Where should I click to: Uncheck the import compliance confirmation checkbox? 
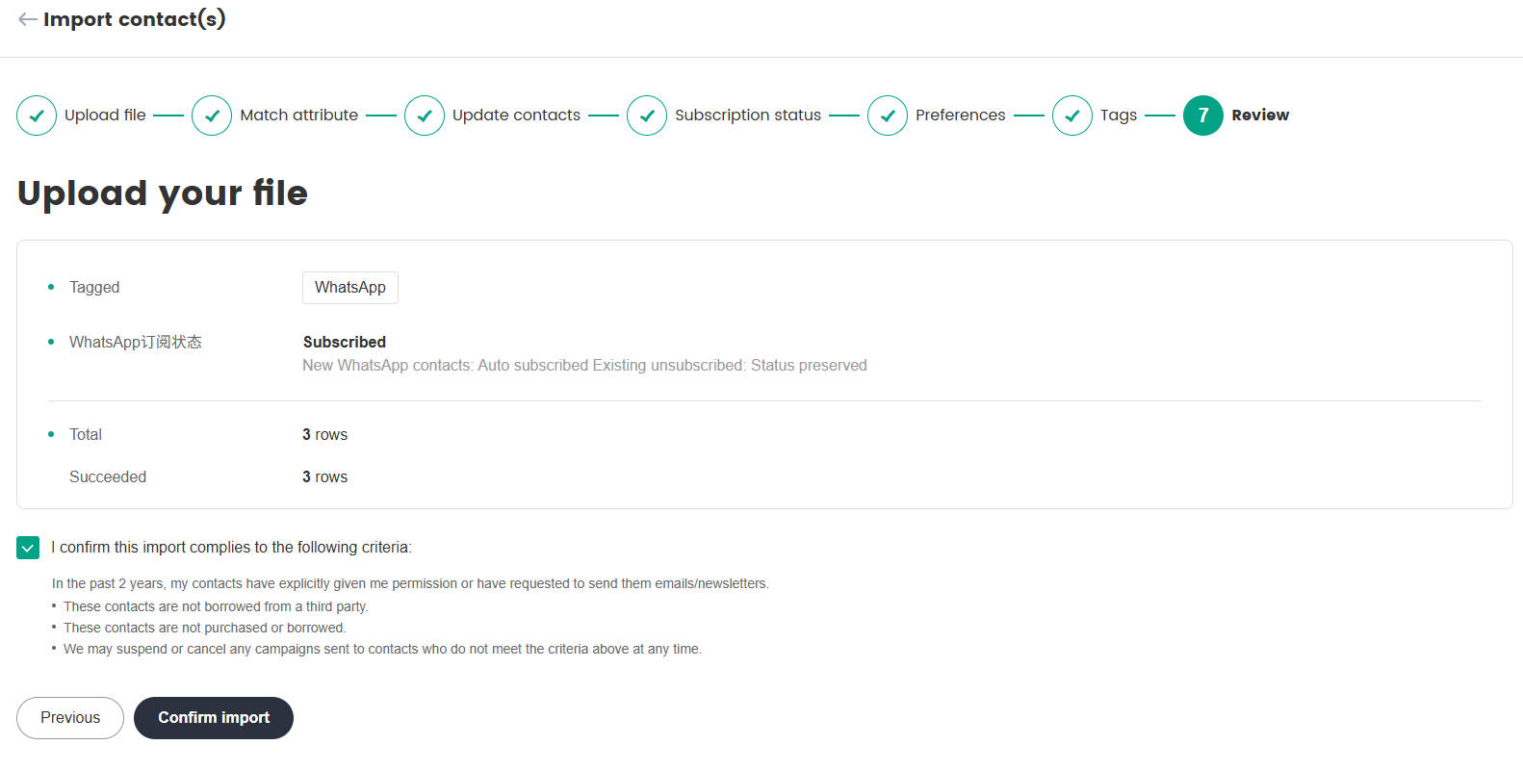pos(28,548)
